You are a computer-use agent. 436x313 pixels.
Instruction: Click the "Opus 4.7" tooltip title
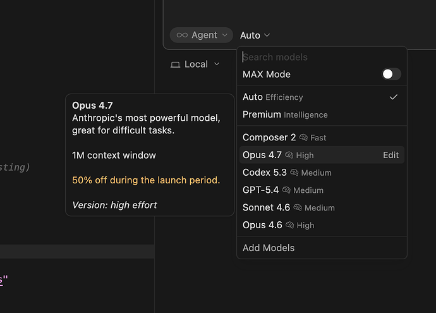pos(92,106)
